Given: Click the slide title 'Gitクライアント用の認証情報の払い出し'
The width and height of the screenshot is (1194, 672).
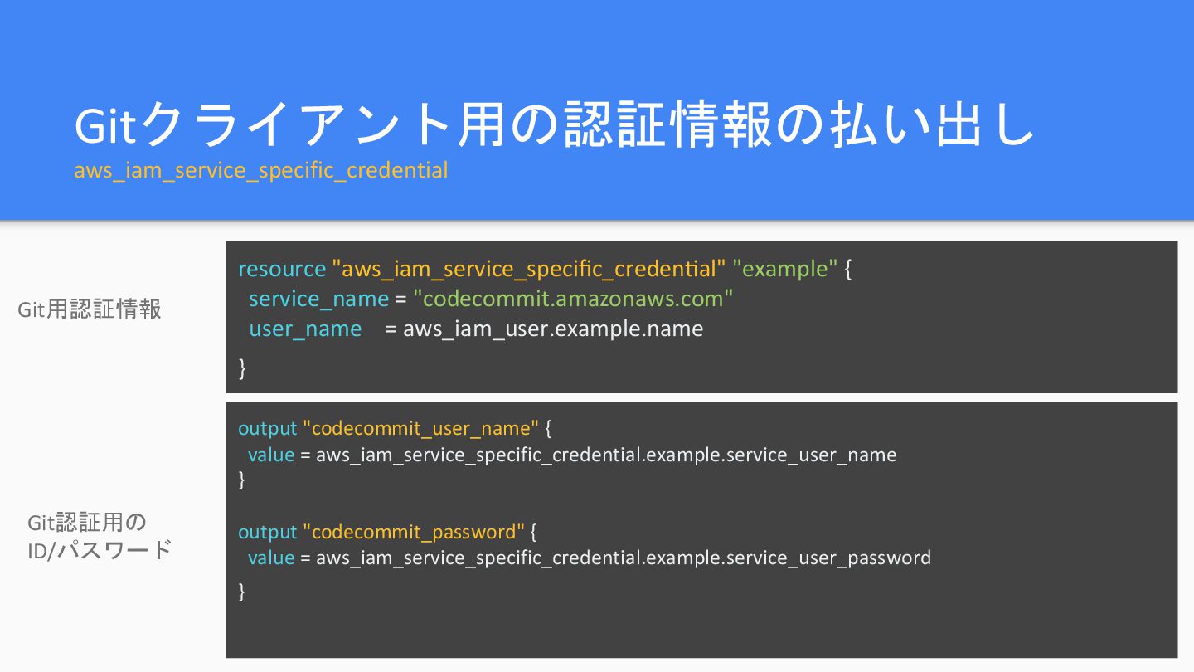Looking at the screenshot, I should 555,125.
